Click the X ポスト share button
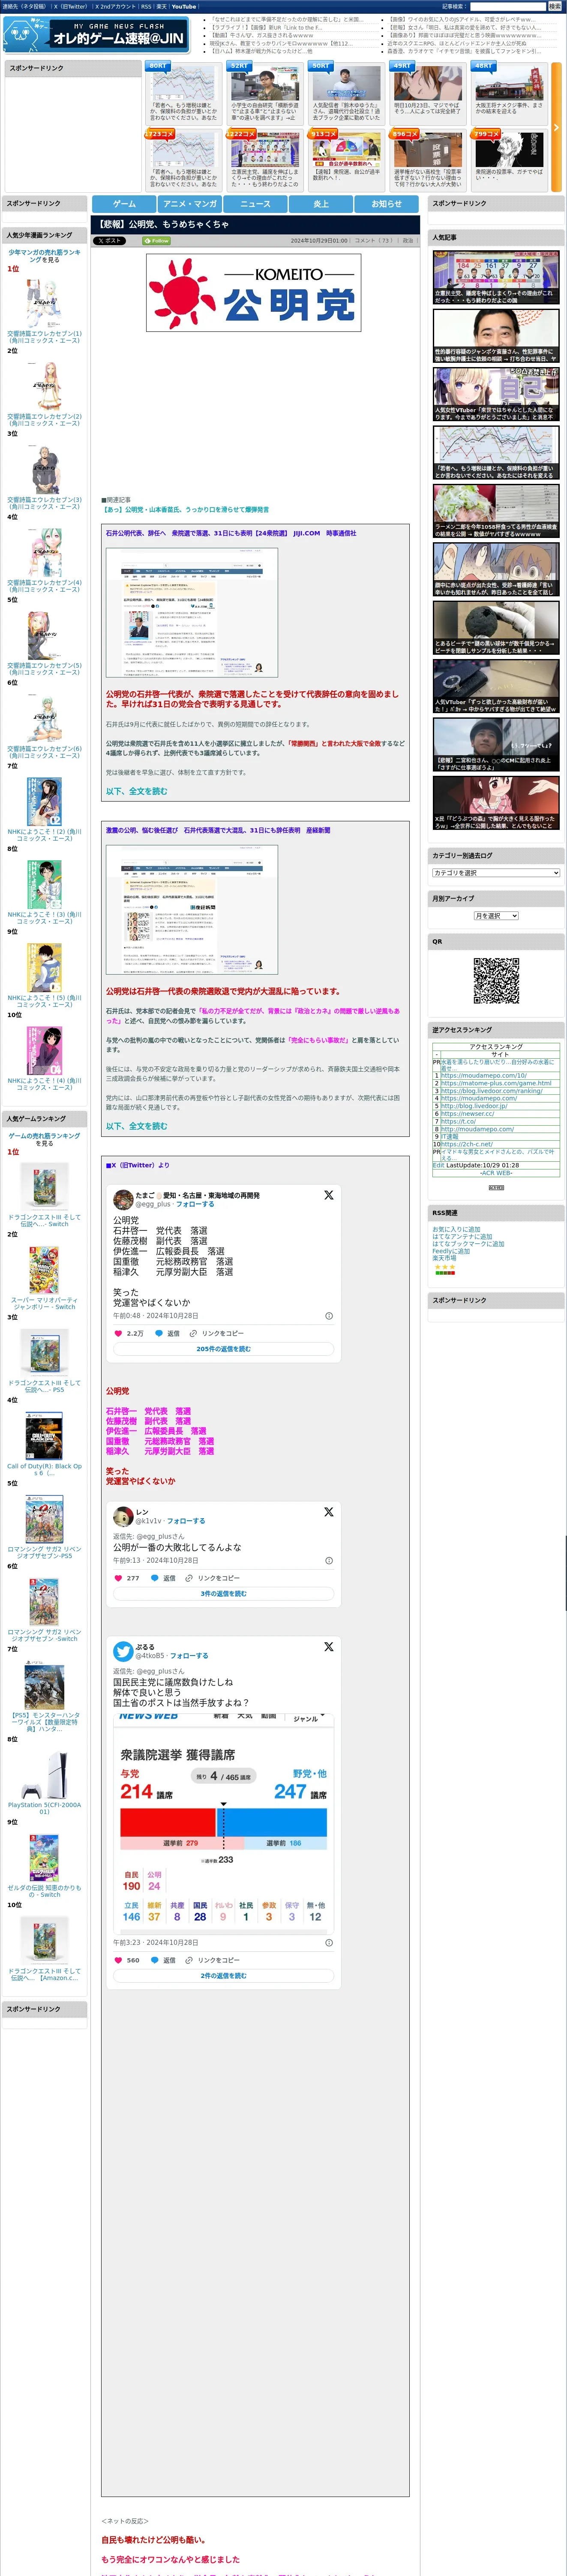 (x=109, y=241)
